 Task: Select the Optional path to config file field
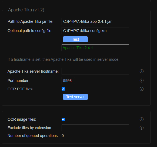coord(95,31)
